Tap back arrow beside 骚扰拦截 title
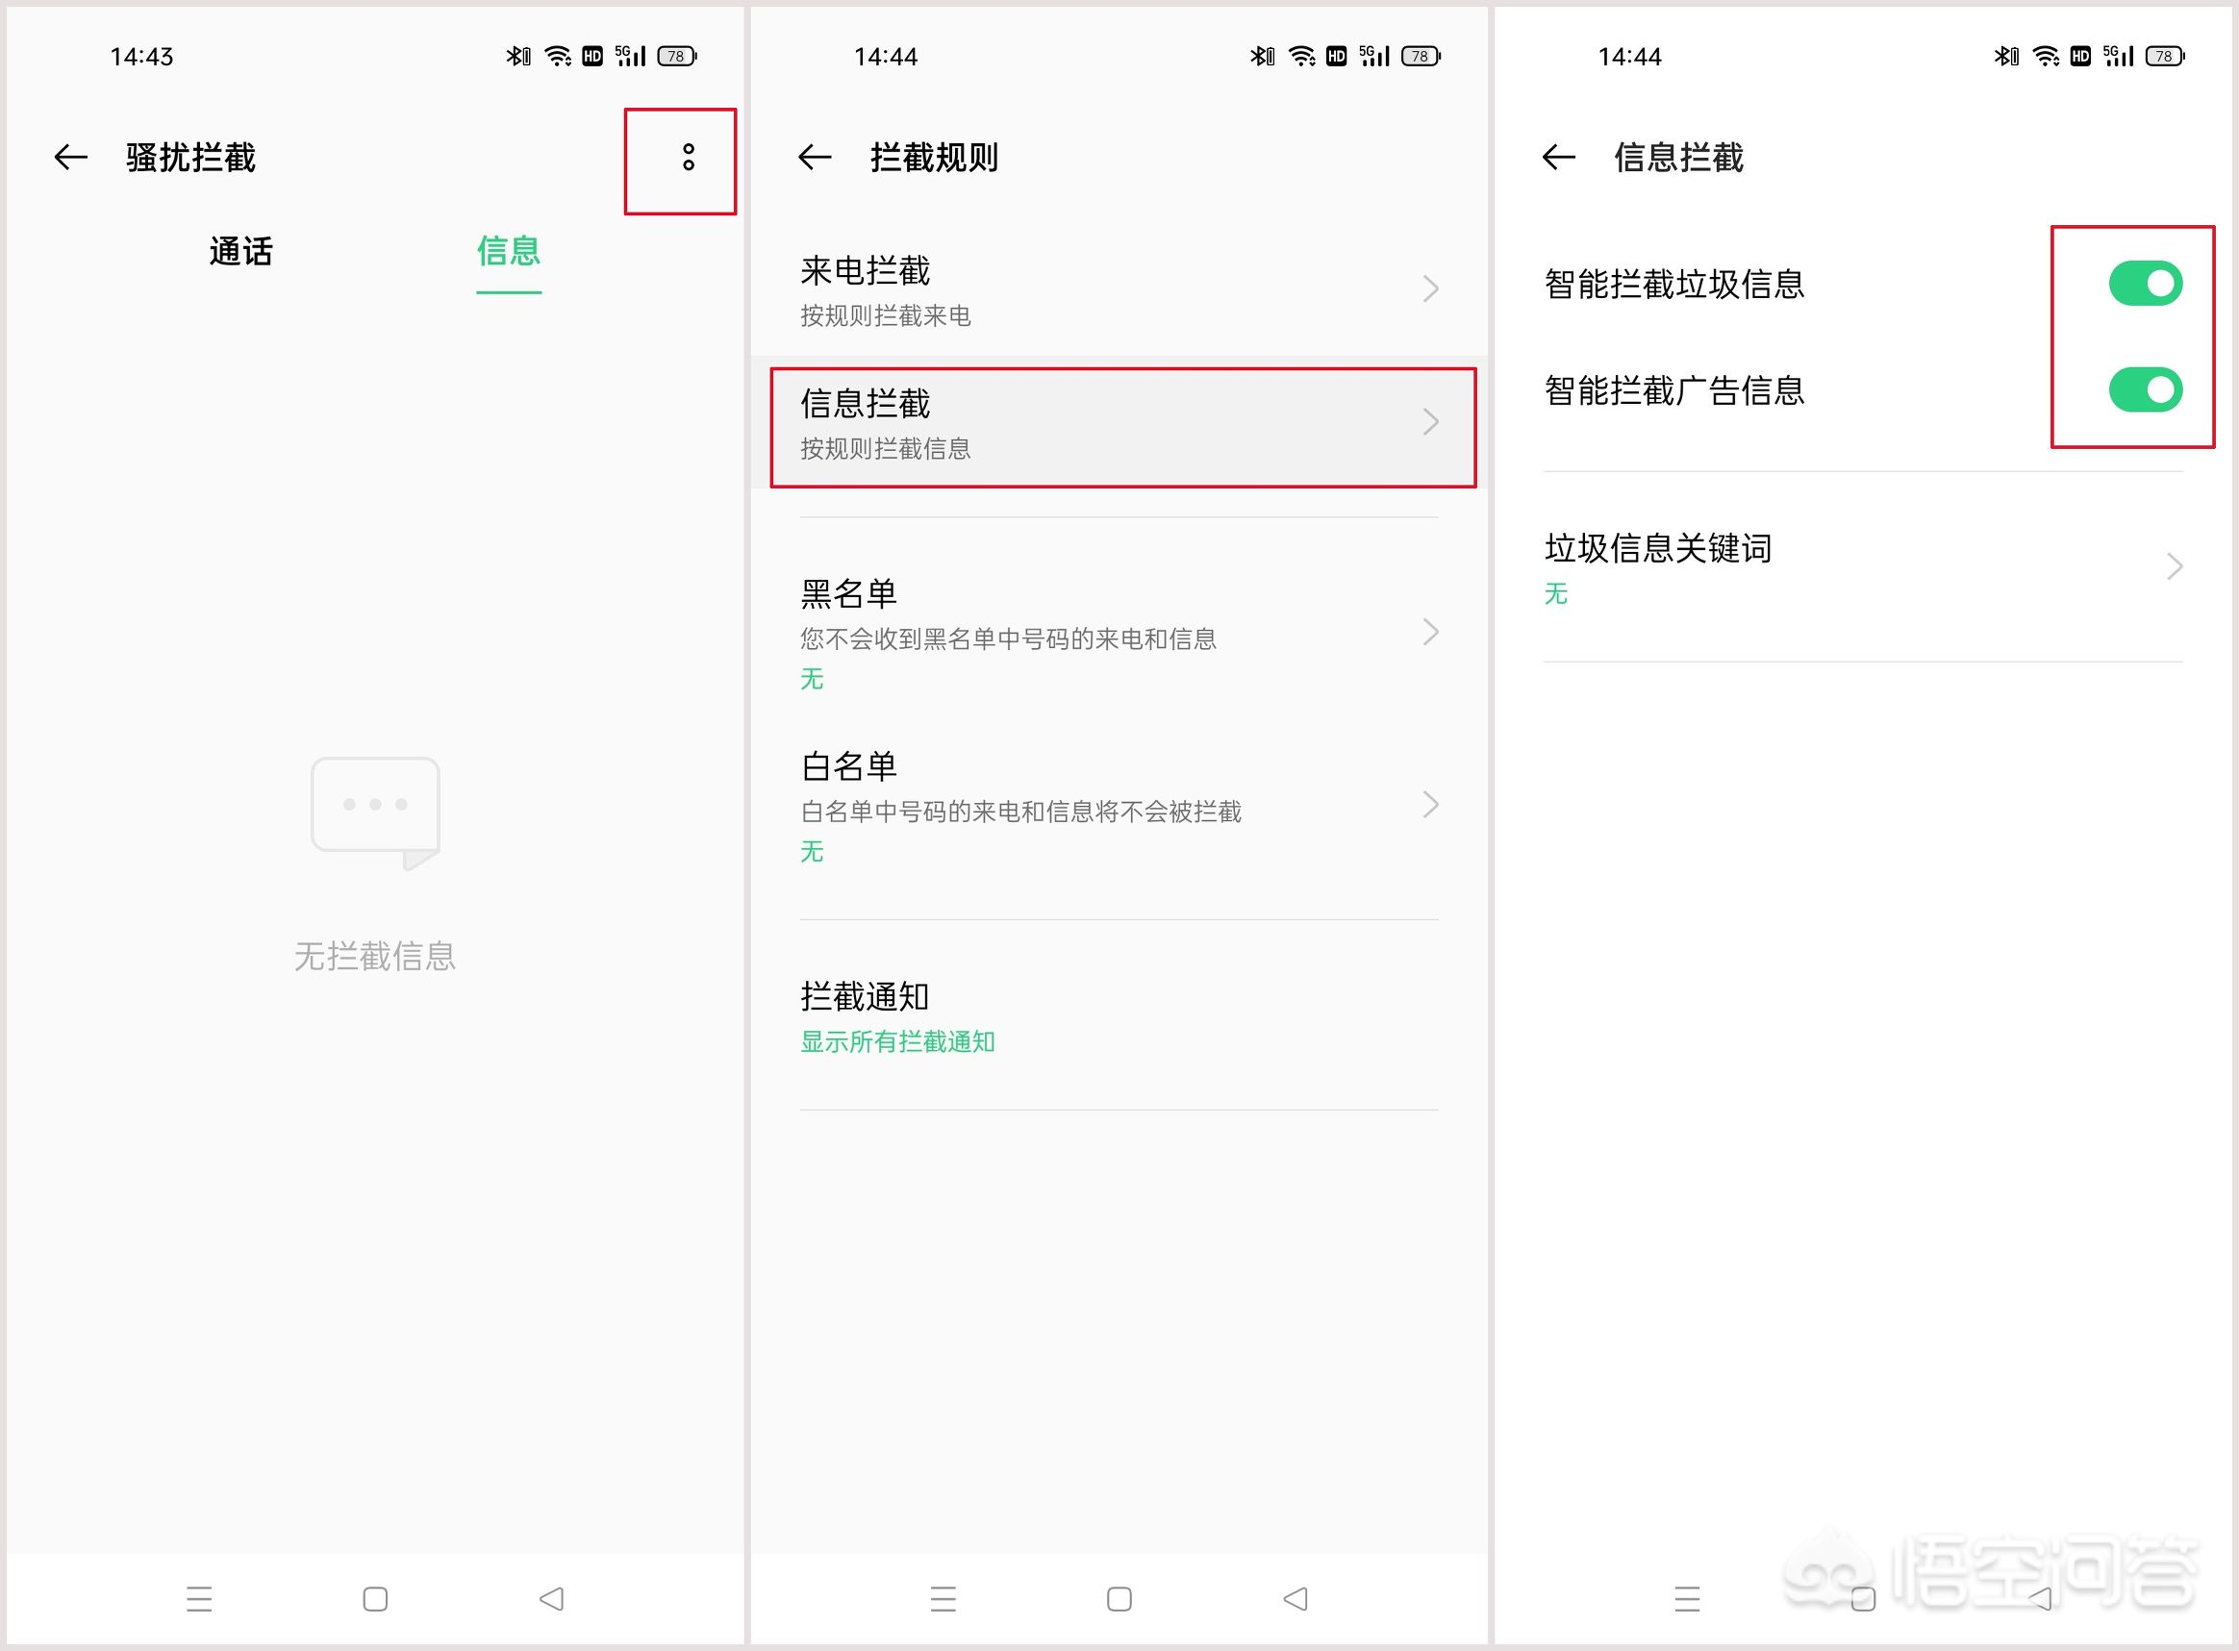This screenshot has height=1651, width=2239. 70,157
